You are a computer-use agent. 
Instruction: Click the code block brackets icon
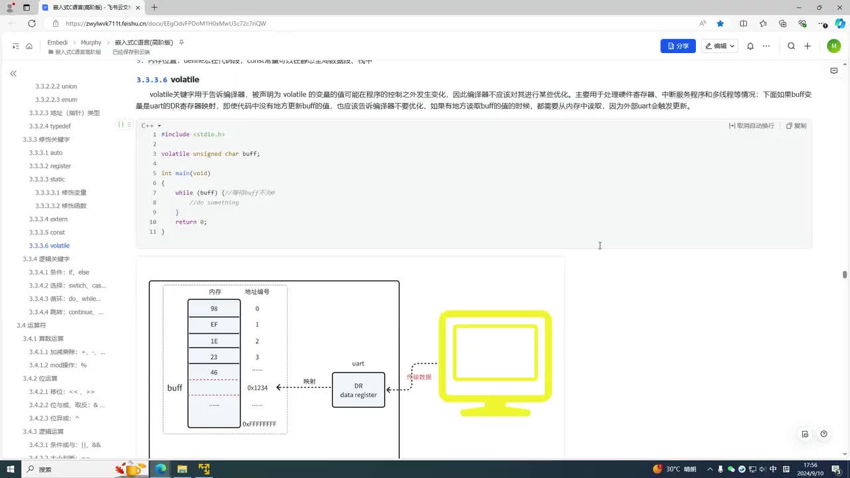pyautogui.click(x=121, y=125)
